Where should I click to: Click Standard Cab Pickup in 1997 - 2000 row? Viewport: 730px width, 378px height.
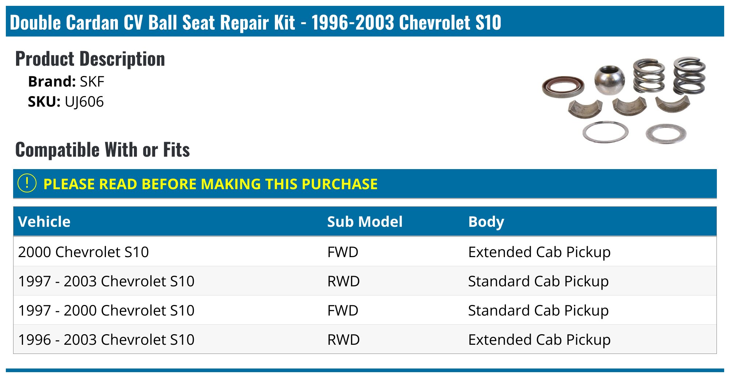click(x=538, y=310)
